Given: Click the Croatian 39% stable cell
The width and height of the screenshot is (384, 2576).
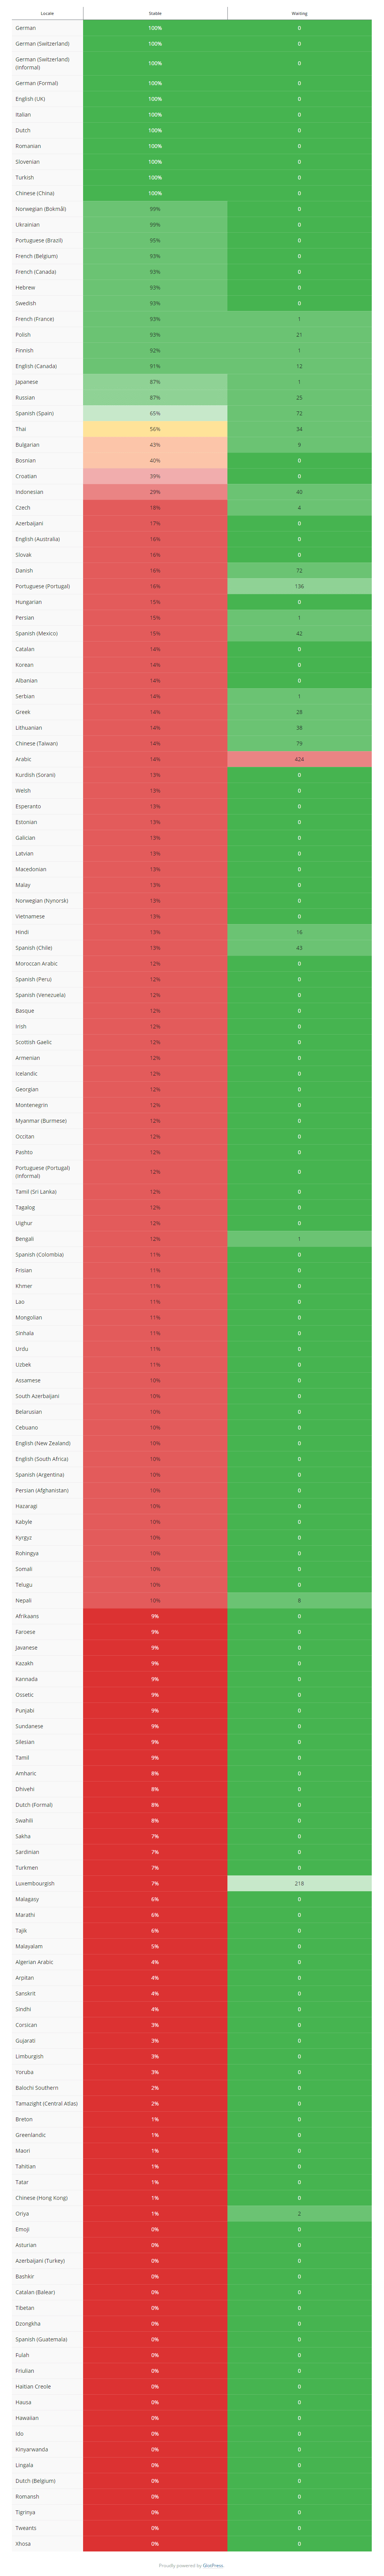Looking at the screenshot, I should 155,476.
